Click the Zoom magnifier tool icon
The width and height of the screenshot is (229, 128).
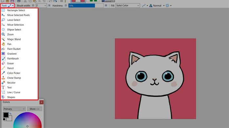tap(3, 34)
